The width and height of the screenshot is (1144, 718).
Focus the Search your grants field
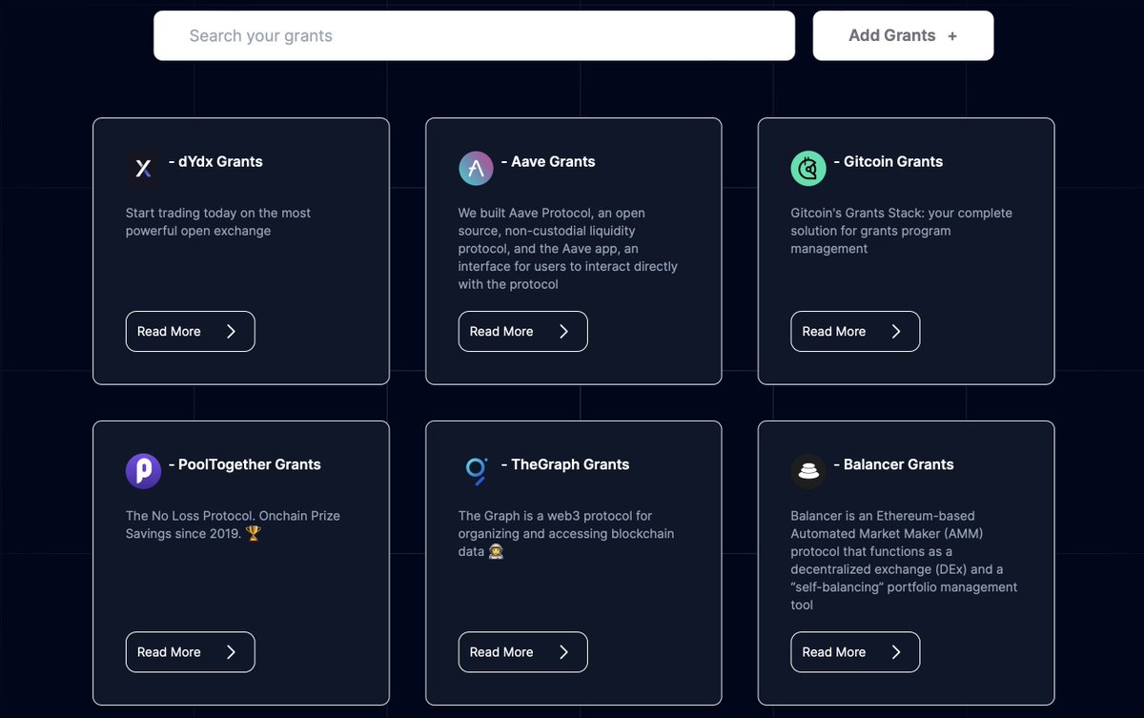474,36
